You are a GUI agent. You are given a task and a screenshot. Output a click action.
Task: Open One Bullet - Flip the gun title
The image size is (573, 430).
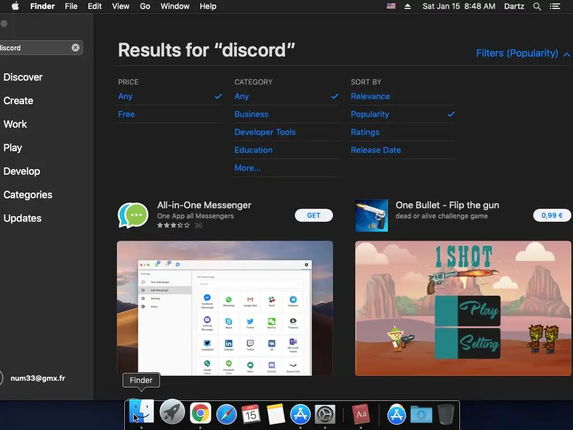coord(447,205)
